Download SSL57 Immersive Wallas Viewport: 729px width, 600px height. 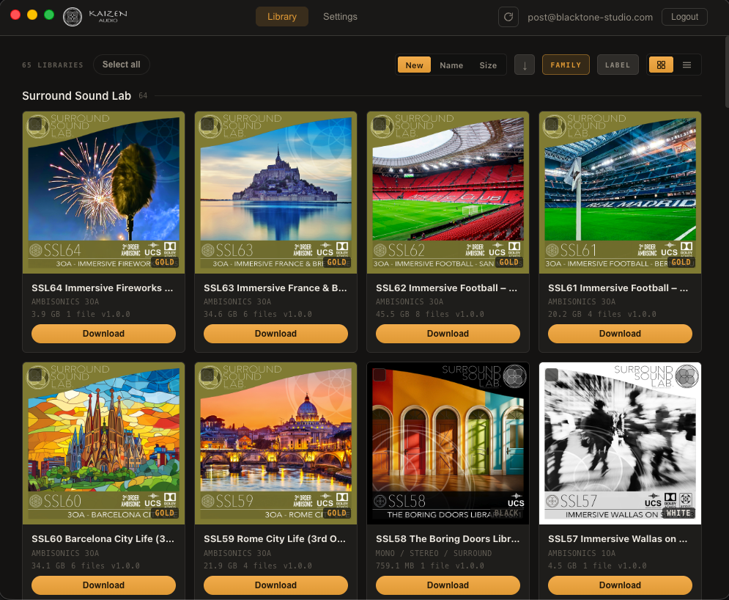[620, 585]
